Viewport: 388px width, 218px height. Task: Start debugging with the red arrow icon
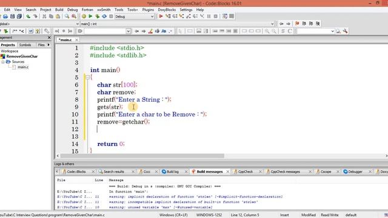(x=161, y=16)
